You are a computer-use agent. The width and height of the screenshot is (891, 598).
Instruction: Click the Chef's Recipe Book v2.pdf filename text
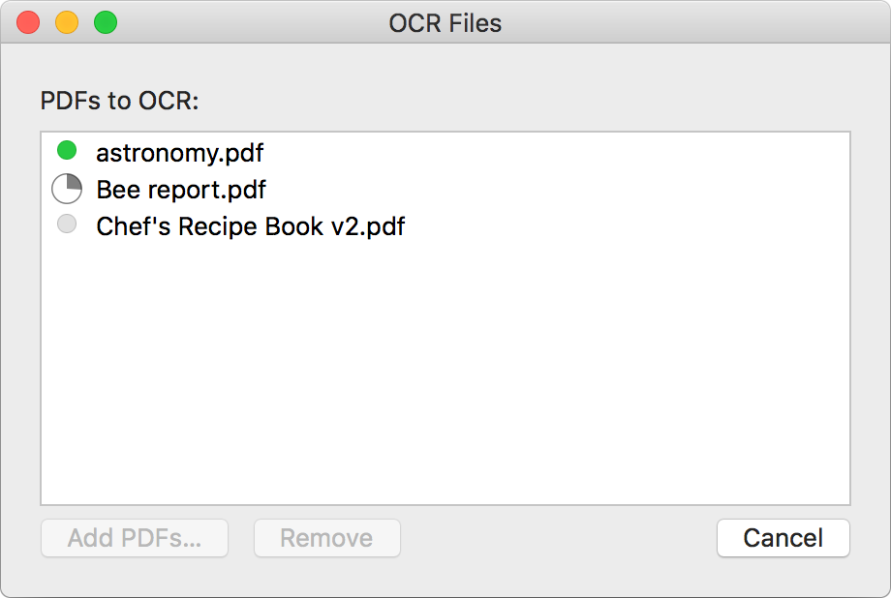tap(249, 225)
